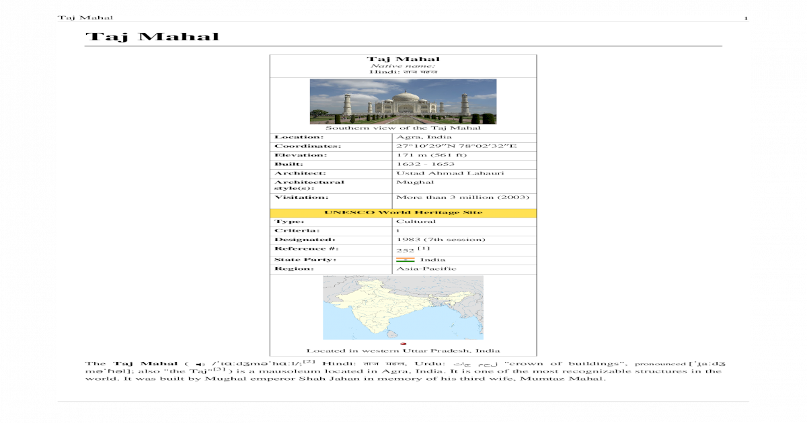Select the "Native name:" italic label
Image resolution: width=807 pixels, height=423 pixels.
click(403, 66)
